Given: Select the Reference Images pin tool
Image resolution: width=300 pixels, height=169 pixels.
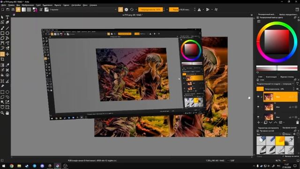Looking at the screenshot, I should click(x=2, y=86).
